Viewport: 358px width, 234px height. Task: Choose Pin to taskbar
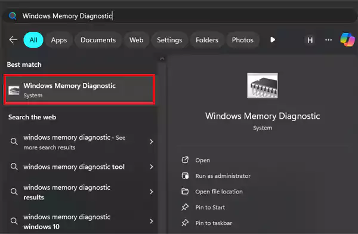coord(214,223)
